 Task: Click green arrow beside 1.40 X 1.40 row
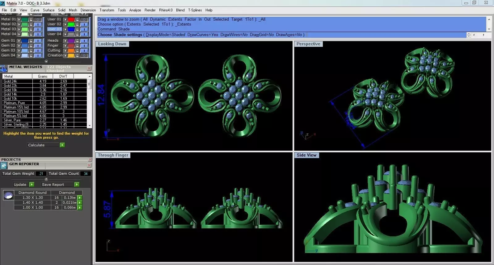[80, 202]
